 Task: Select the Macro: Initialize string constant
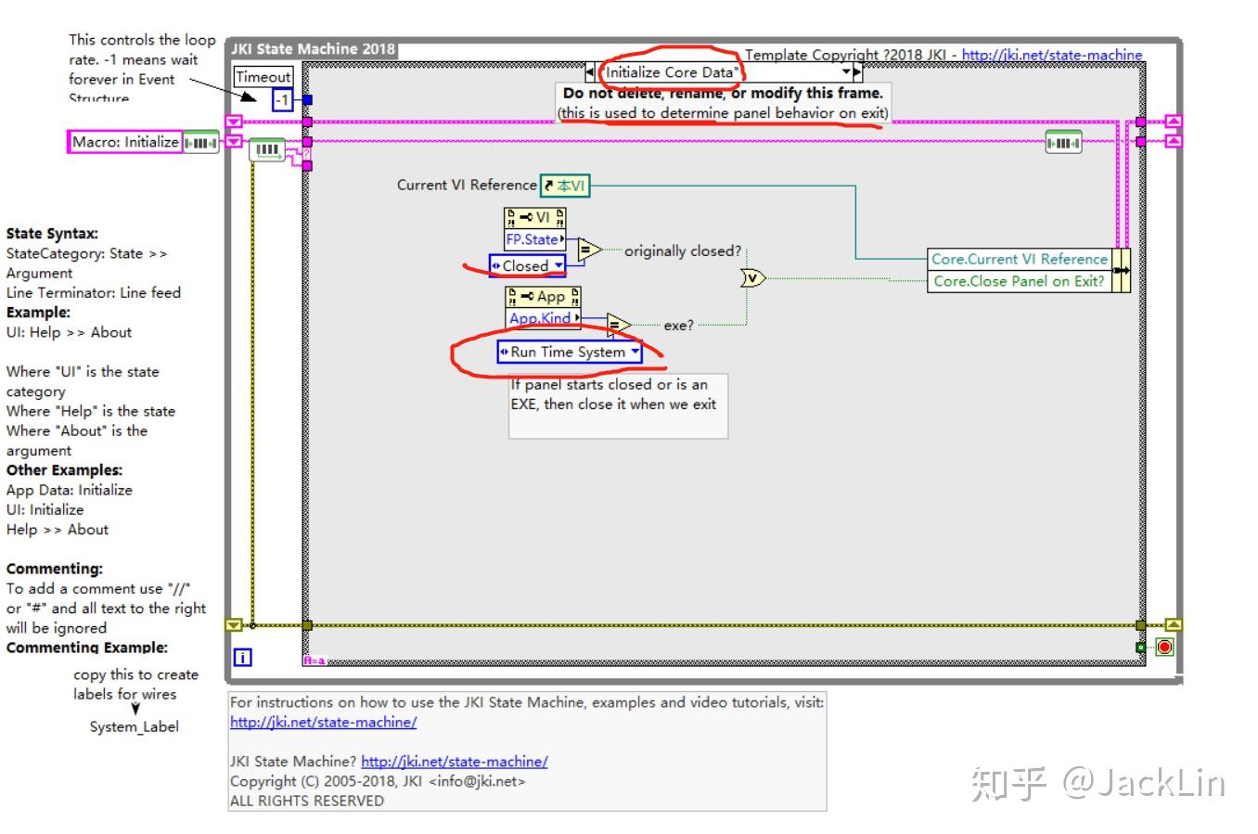125,142
